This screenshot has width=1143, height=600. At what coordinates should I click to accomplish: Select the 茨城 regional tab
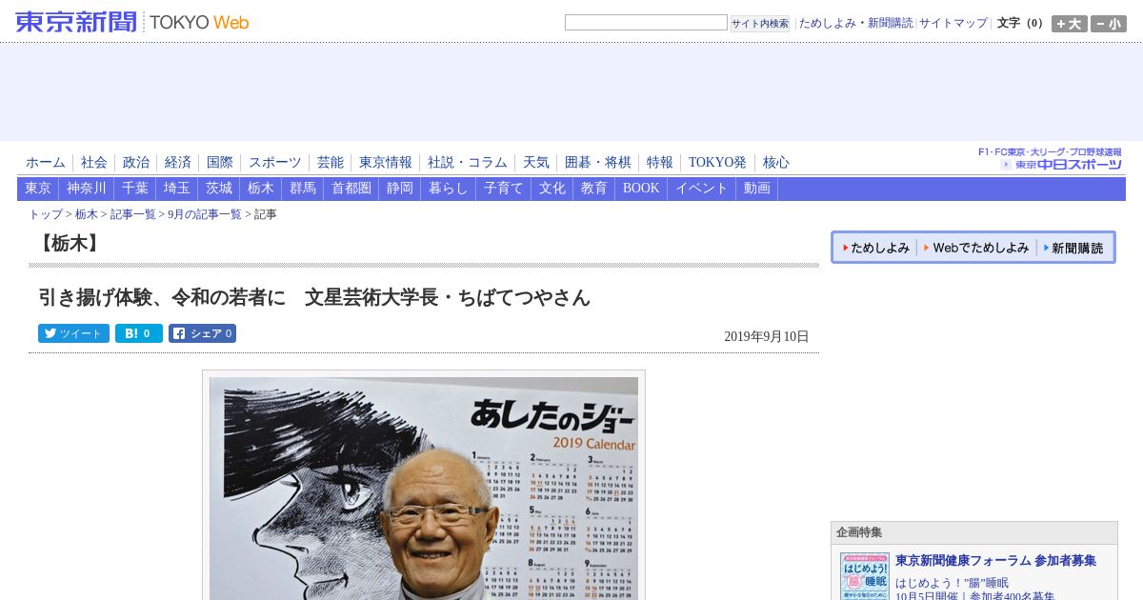tap(219, 189)
